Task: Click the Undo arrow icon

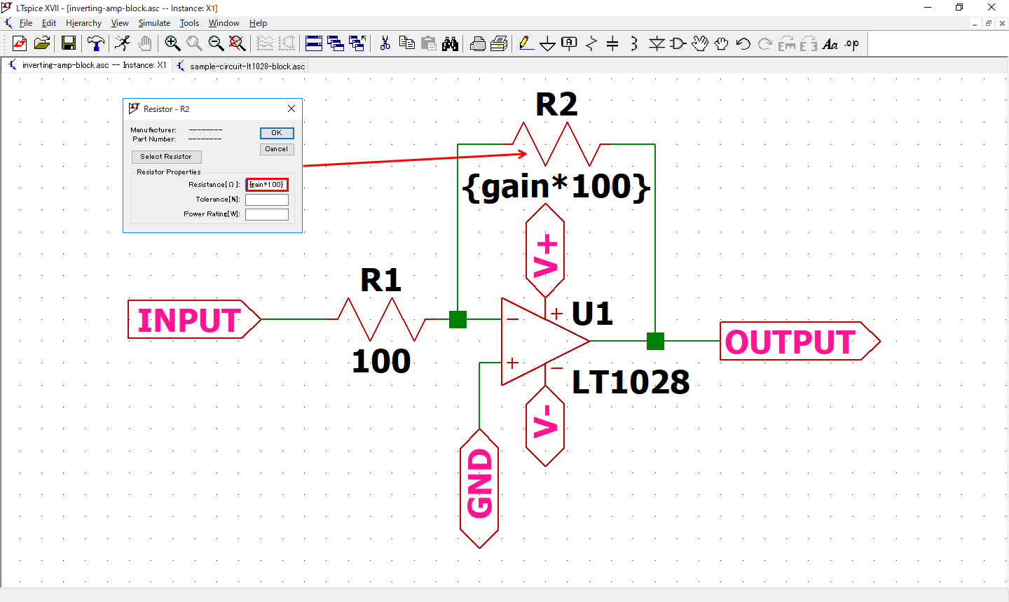Action: (743, 43)
